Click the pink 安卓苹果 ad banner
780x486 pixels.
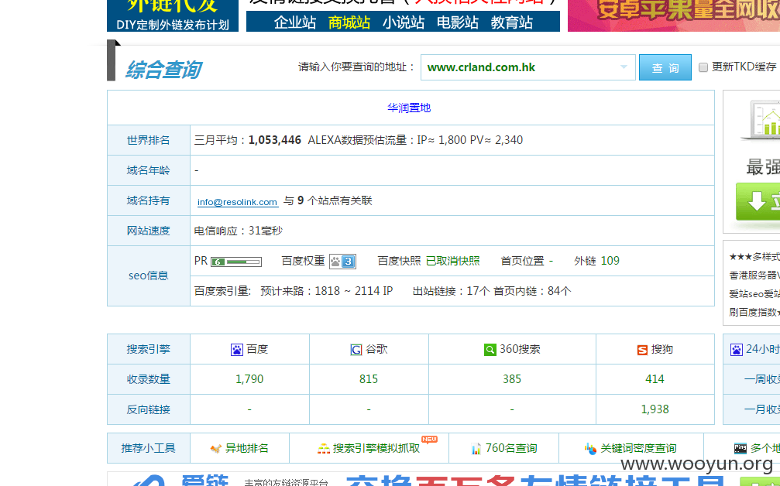pyautogui.click(x=674, y=15)
